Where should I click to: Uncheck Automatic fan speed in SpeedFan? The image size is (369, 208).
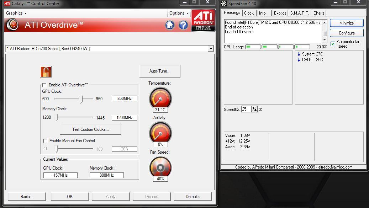(333, 44)
